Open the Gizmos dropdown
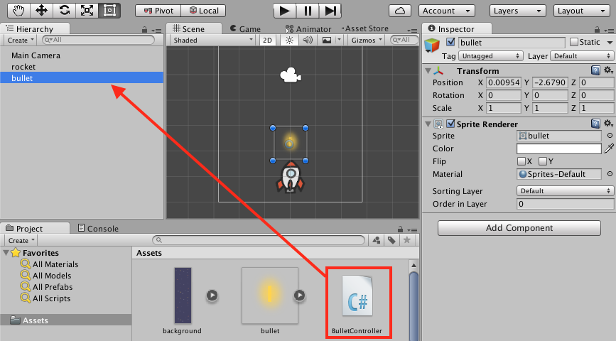The height and width of the screenshot is (341, 616). click(367, 40)
